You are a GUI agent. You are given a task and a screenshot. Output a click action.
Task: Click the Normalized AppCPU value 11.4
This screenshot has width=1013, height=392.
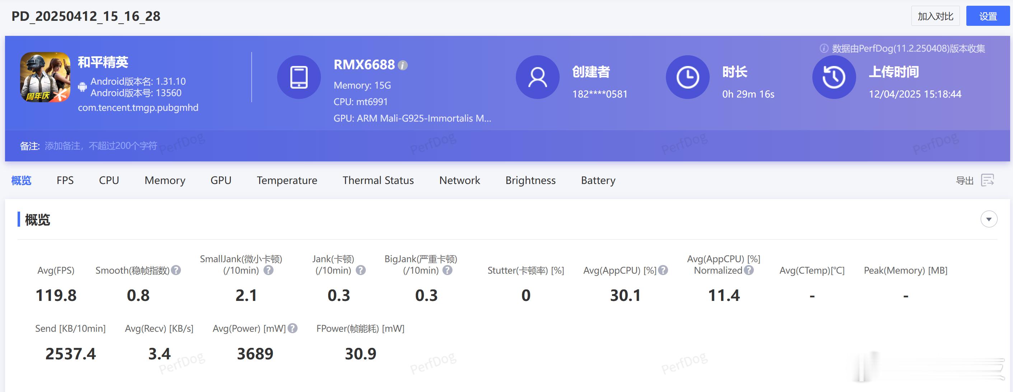(x=724, y=296)
